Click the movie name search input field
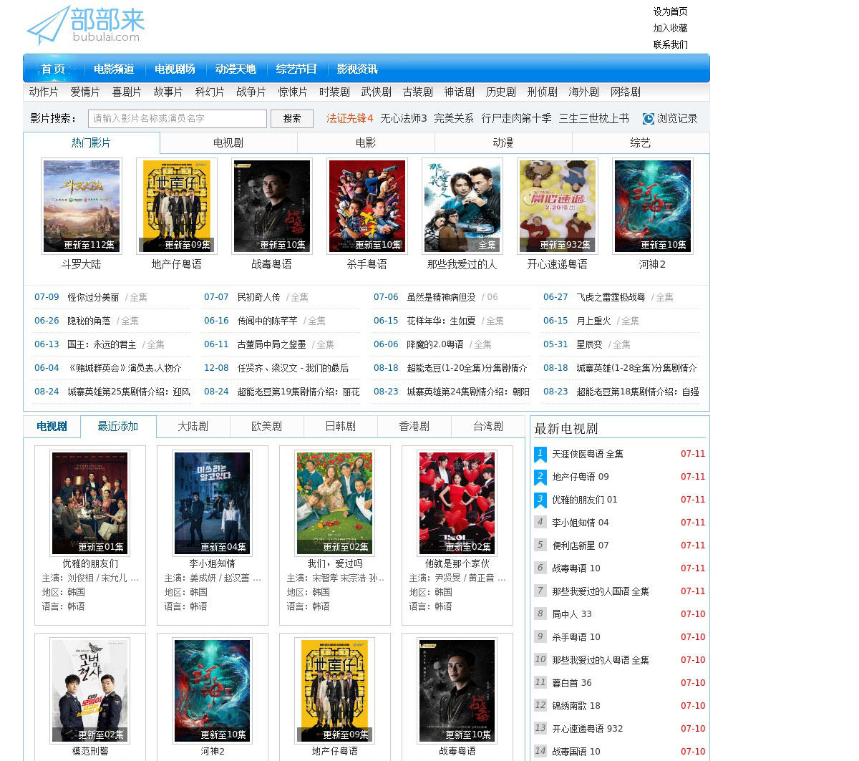 pos(177,119)
